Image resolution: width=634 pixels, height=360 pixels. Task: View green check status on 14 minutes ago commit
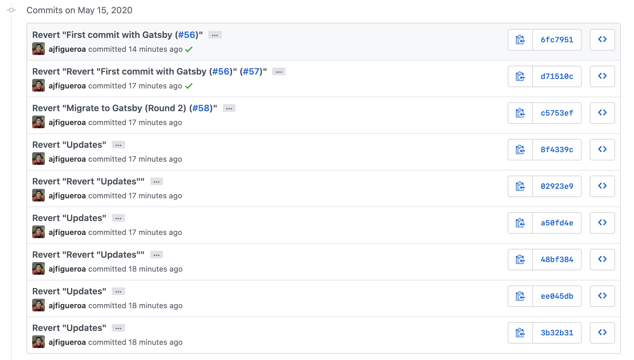click(189, 50)
